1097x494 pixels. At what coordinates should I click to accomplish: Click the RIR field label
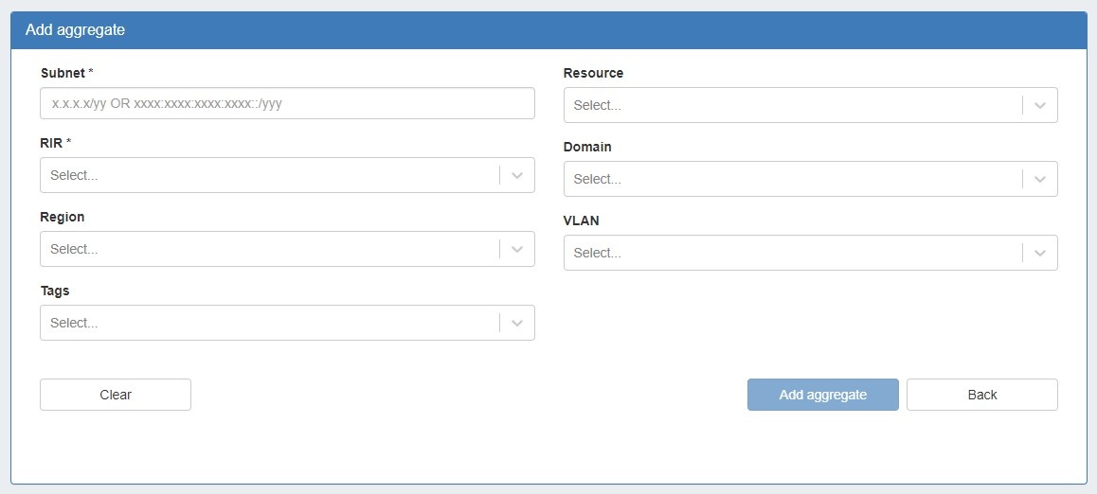pyautogui.click(x=52, y=143)
